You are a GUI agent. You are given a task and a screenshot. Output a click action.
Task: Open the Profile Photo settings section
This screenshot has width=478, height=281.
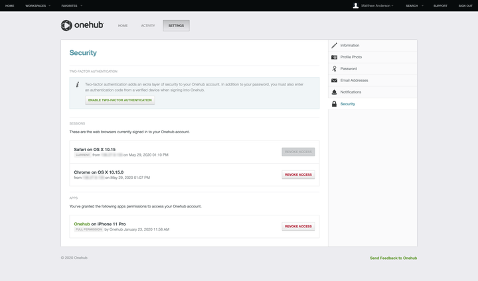372,57
